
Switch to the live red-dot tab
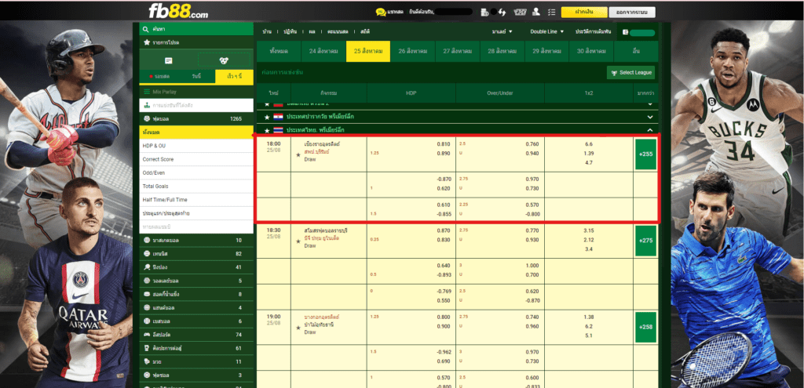pyautogui.click(x=159, y=76)
